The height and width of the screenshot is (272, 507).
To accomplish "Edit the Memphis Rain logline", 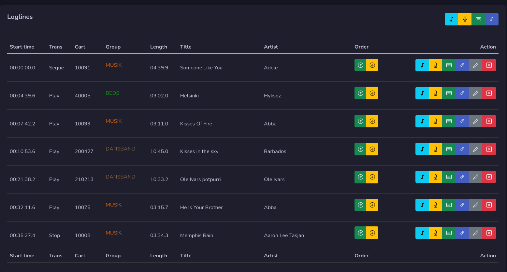I will click(x=475, y=233).
